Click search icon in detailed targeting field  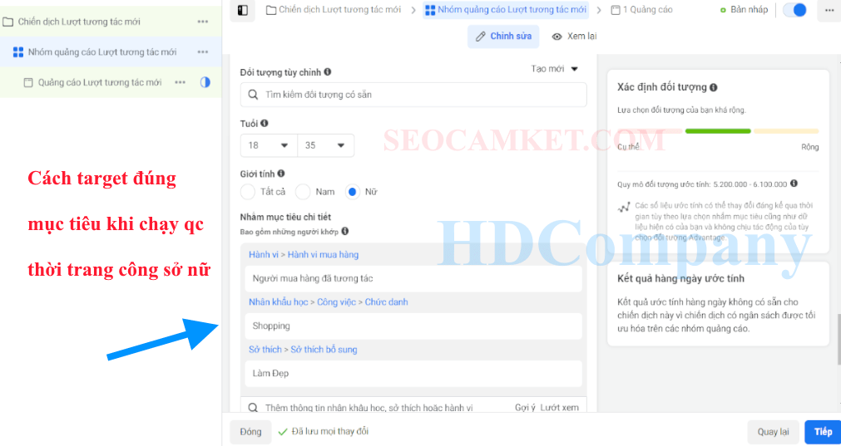click(253, 408)
